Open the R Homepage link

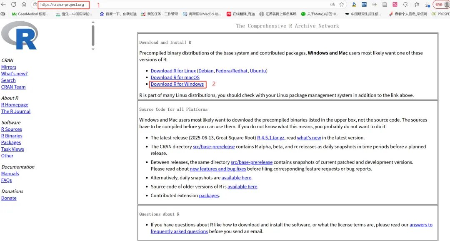pos(15,105)
